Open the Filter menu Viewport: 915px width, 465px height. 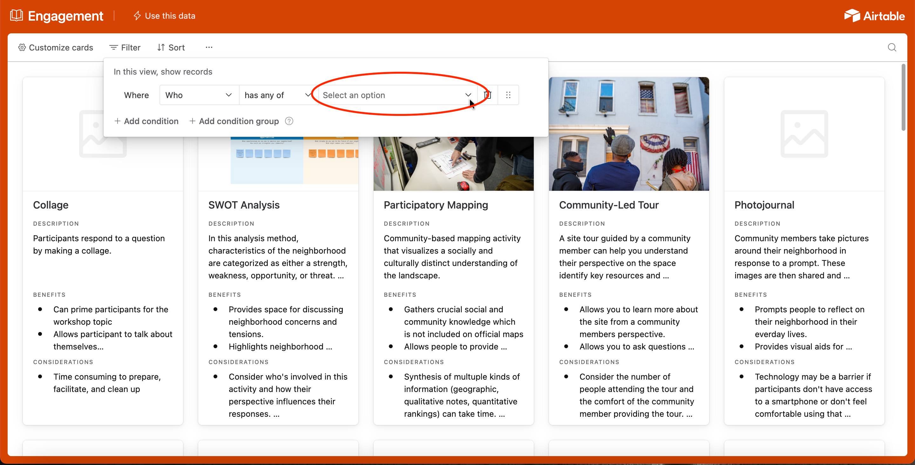pyautogui.click(x=125, y=47)
